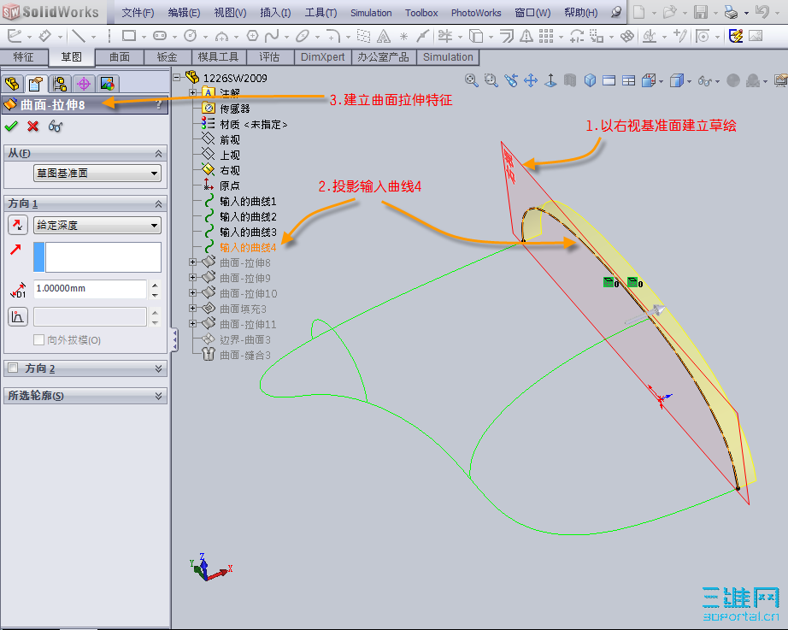
Task: Expand the 曲面-拉伸10 tree node
Action: tap(192, 292)
